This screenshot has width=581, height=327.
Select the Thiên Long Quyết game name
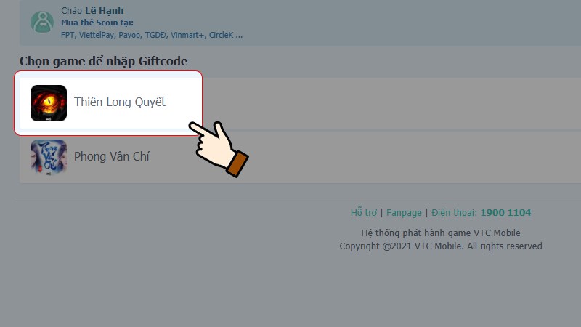(x=120, y=102)
